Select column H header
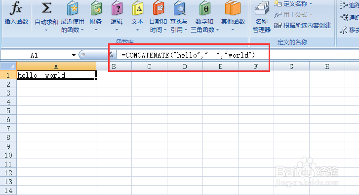This screenshot has width=359, height=195. pos(327,66)
